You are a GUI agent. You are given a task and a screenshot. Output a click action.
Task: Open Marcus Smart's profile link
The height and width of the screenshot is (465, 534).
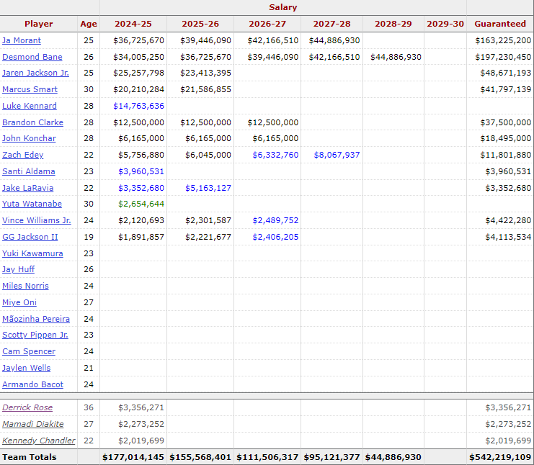(30, 89)
